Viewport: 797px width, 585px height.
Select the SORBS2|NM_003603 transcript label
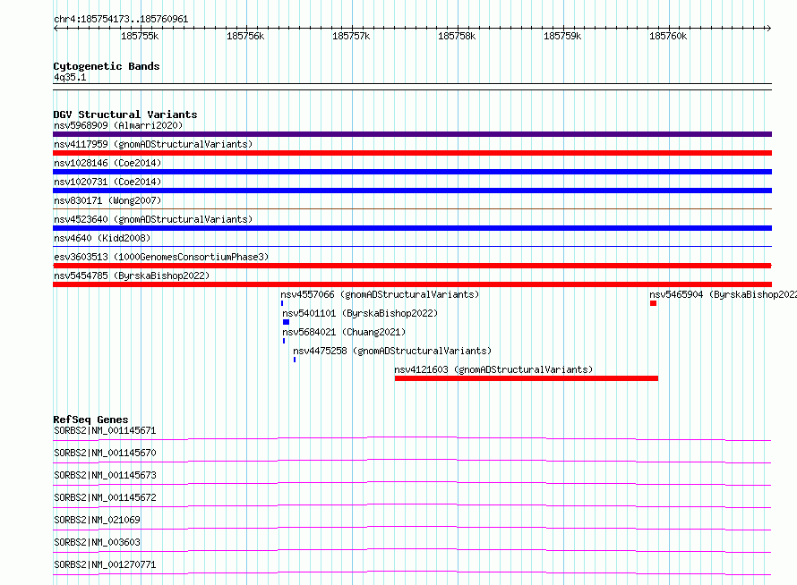coord(97,542)
